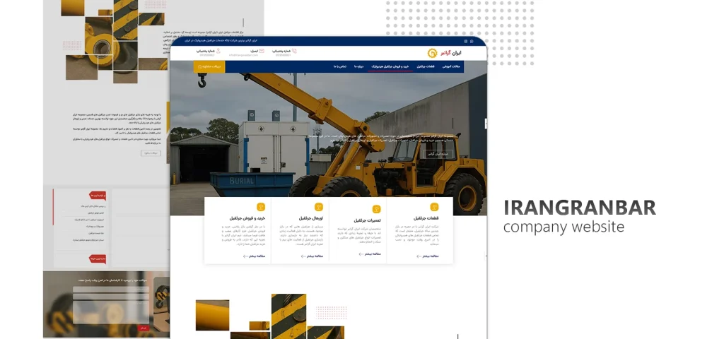Click the Iran Granbar gear logo
724x339 pixels.
tap(432, 53)
